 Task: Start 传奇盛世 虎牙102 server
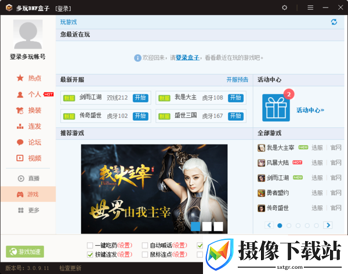coord(140,116)
